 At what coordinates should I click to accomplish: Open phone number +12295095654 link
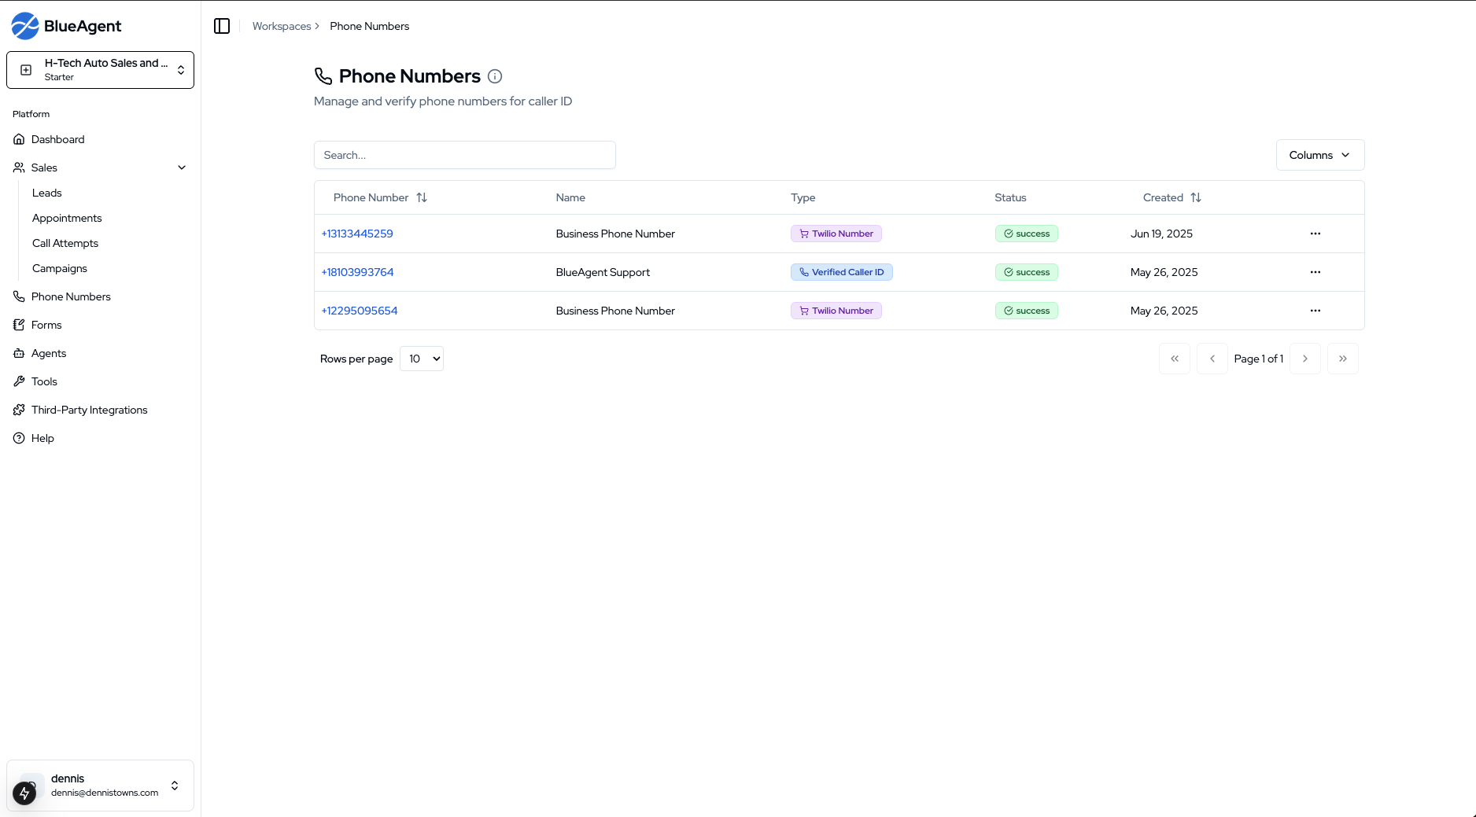pos(360,311)
